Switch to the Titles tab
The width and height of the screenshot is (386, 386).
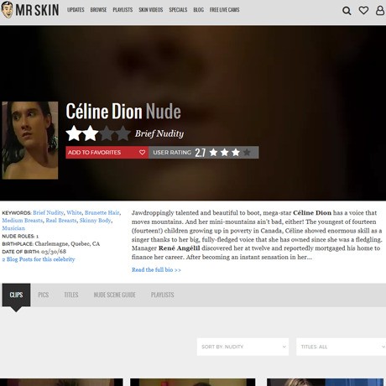click(x=71, y=295)
